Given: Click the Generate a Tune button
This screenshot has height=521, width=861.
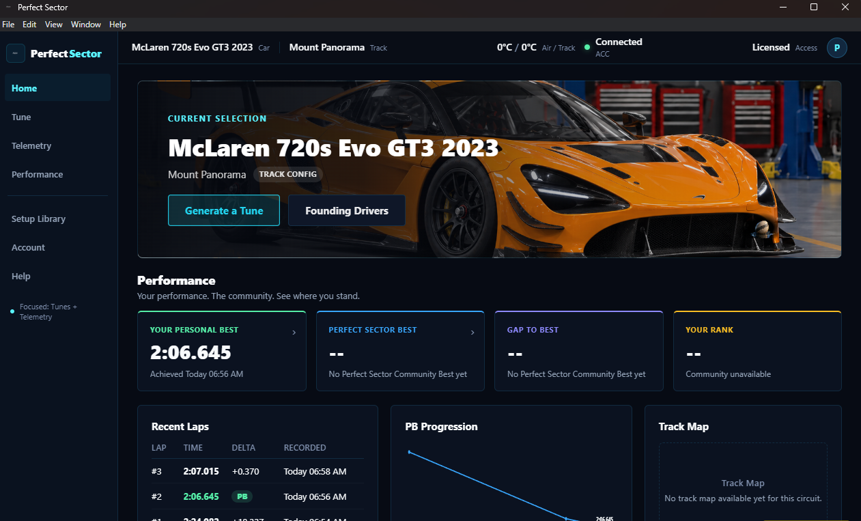Looking at the screenshot, I should click(x=224, y=210).
